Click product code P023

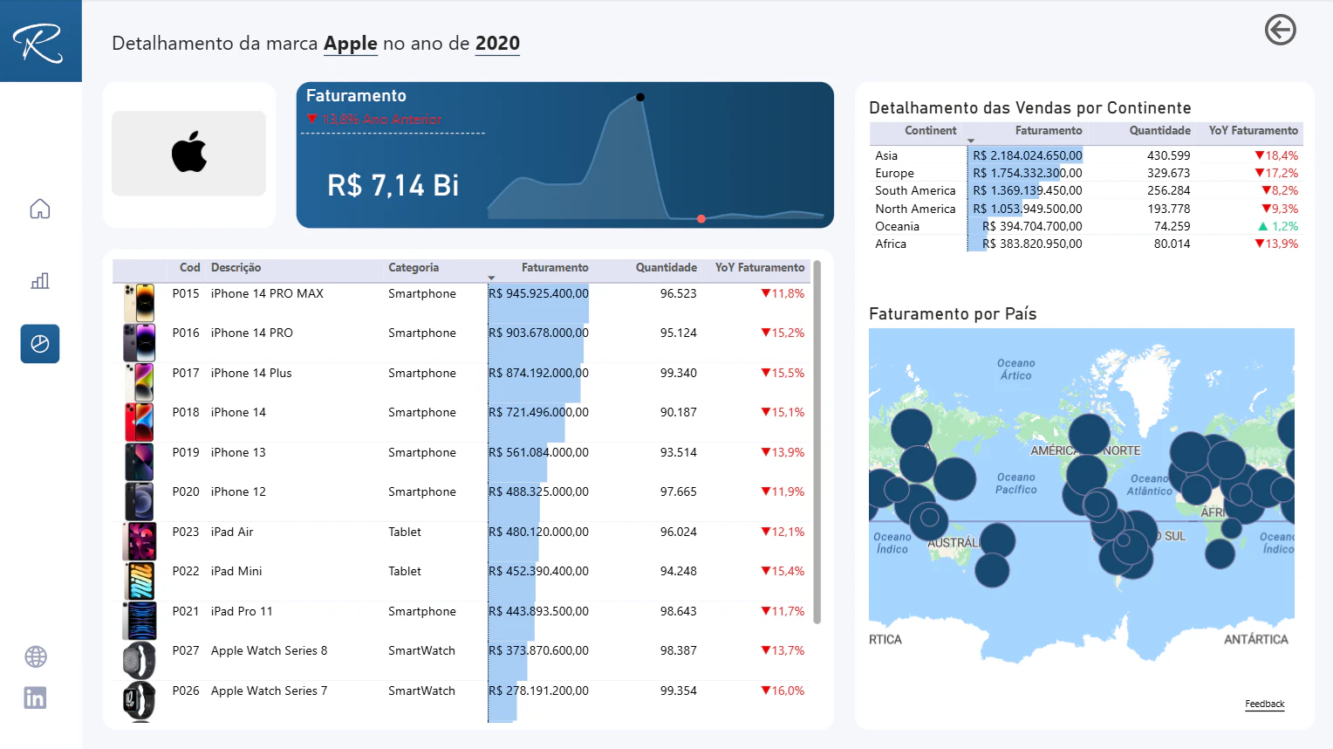tap(186, 532)
